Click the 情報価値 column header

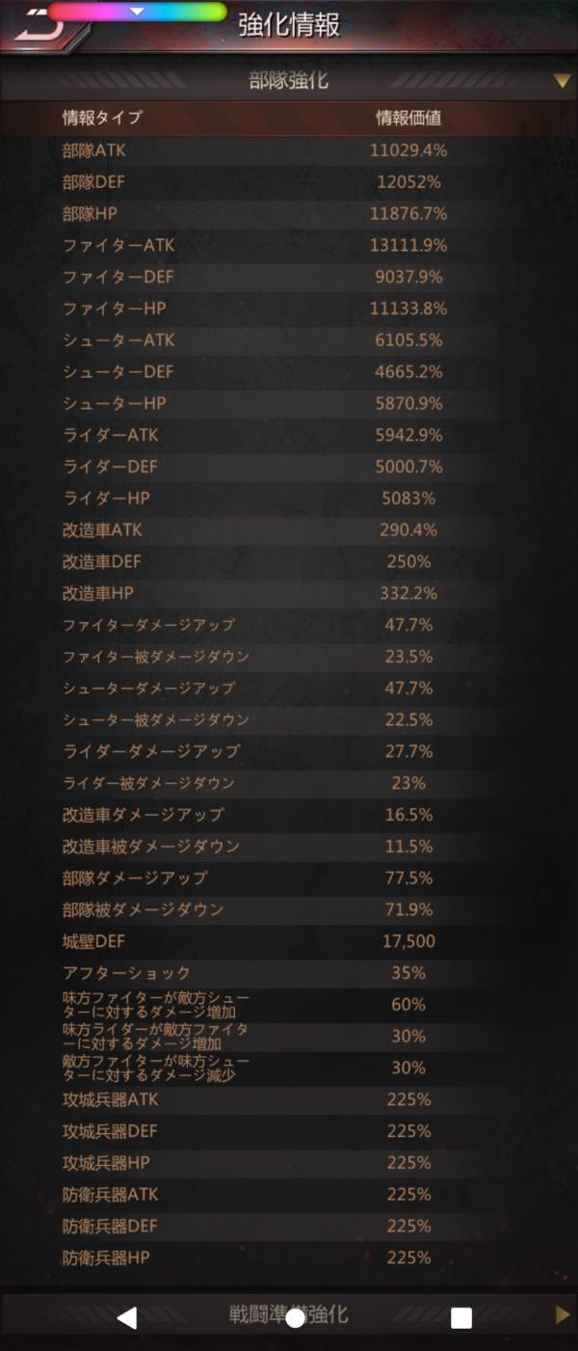click(408, 119)
